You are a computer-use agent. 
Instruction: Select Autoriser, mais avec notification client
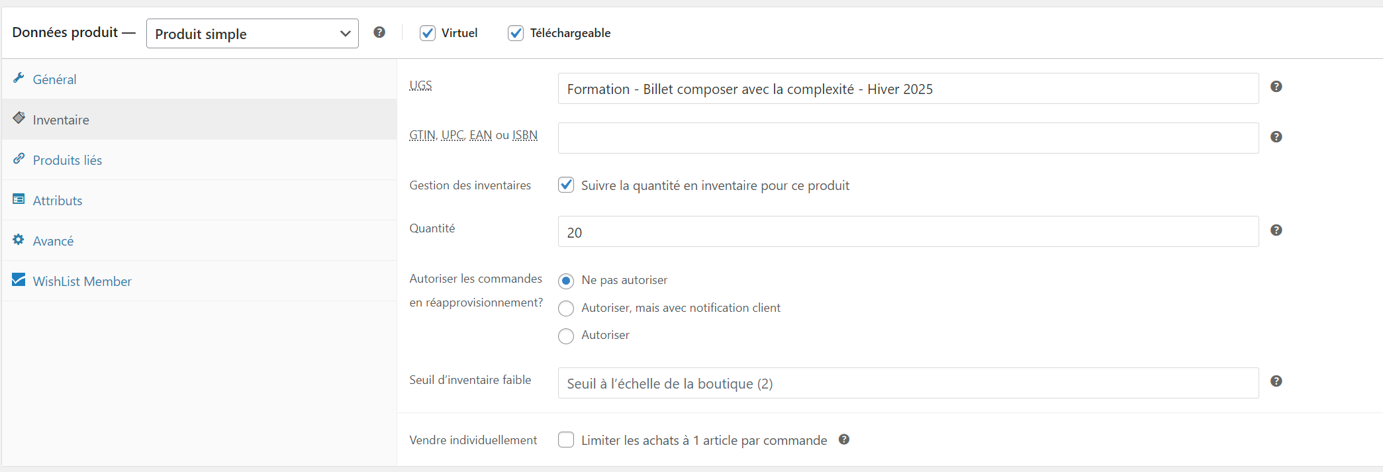coord(566,308)
